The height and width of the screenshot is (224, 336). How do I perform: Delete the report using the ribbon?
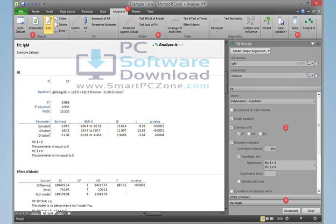pos(61,25)
